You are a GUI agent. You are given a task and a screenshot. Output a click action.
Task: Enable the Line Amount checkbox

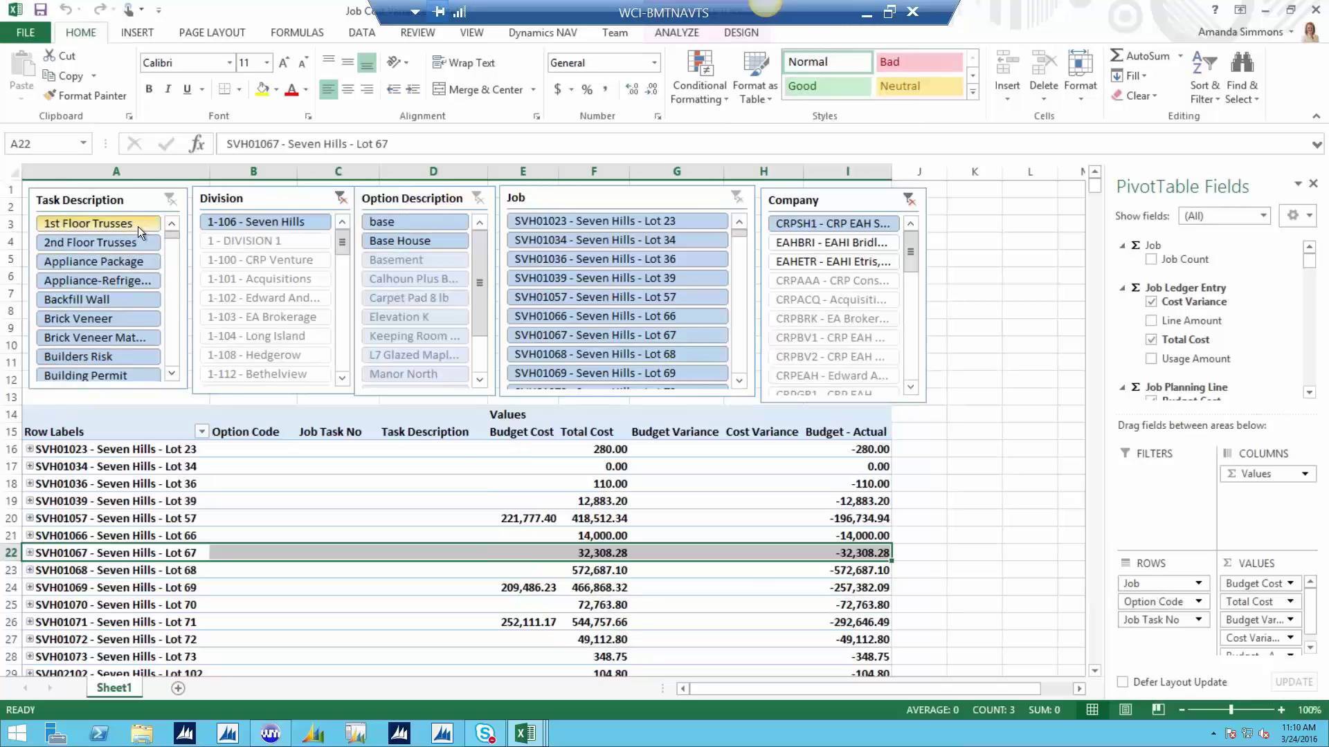1150,320
